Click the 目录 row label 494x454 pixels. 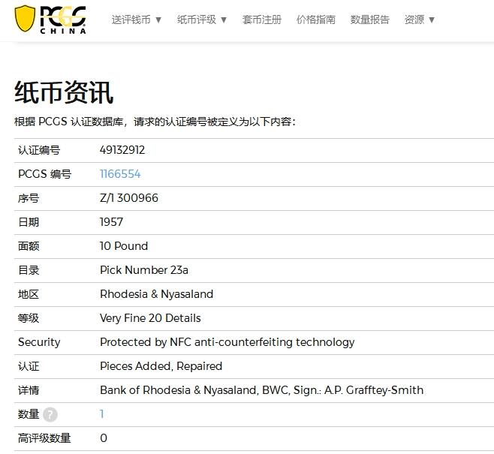tap(29, 270)
